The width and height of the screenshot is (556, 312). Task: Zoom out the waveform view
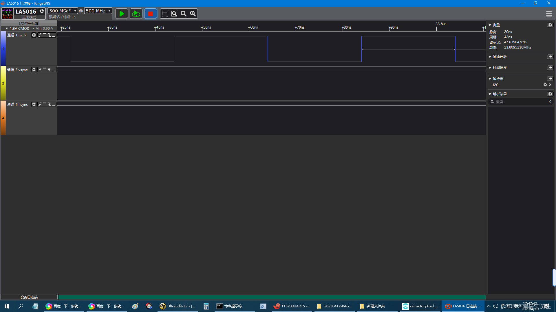coord(184,14)
